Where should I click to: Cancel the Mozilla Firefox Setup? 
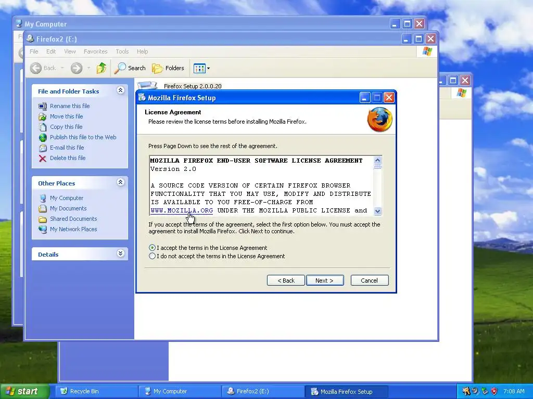(369, 281)
